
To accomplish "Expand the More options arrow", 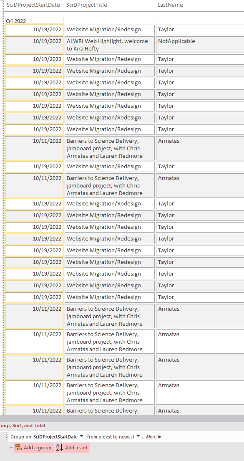I will coord(160,437).
